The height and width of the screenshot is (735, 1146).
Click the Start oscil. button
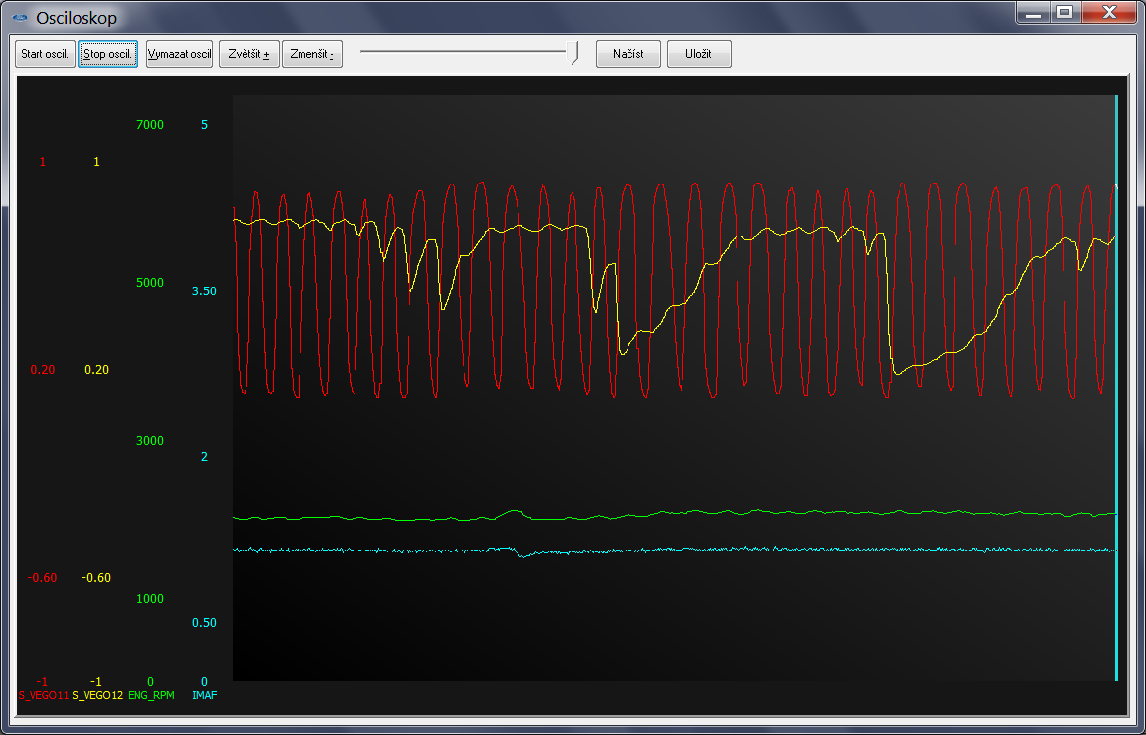point(45,54)
